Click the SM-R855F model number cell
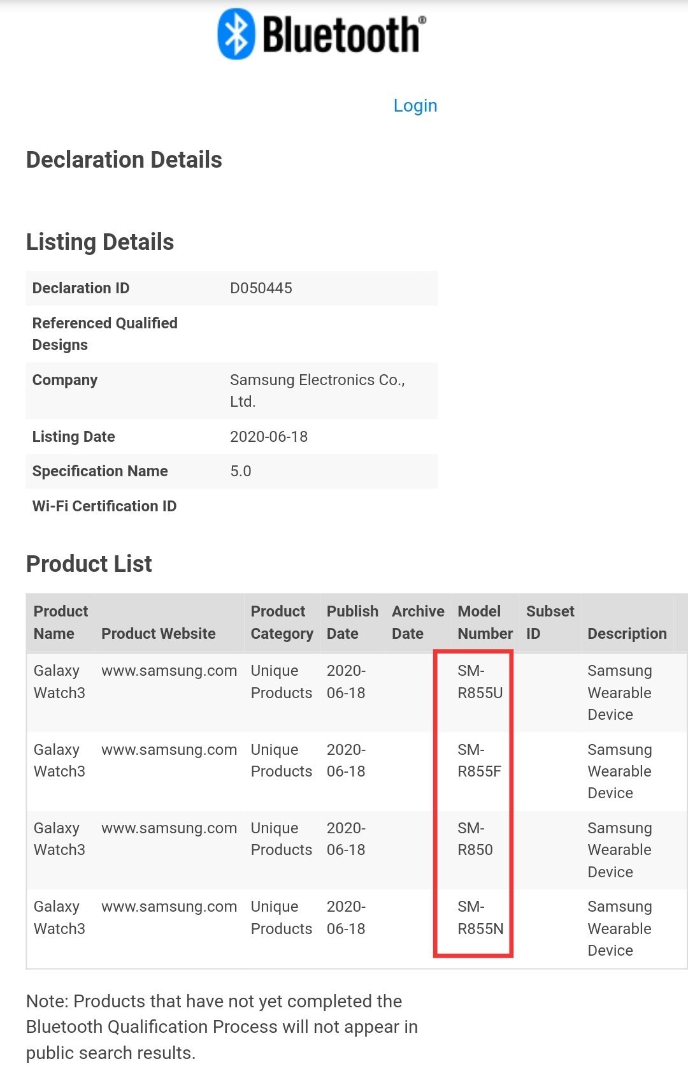This screenshot has height=1080, width=688. 479,761
